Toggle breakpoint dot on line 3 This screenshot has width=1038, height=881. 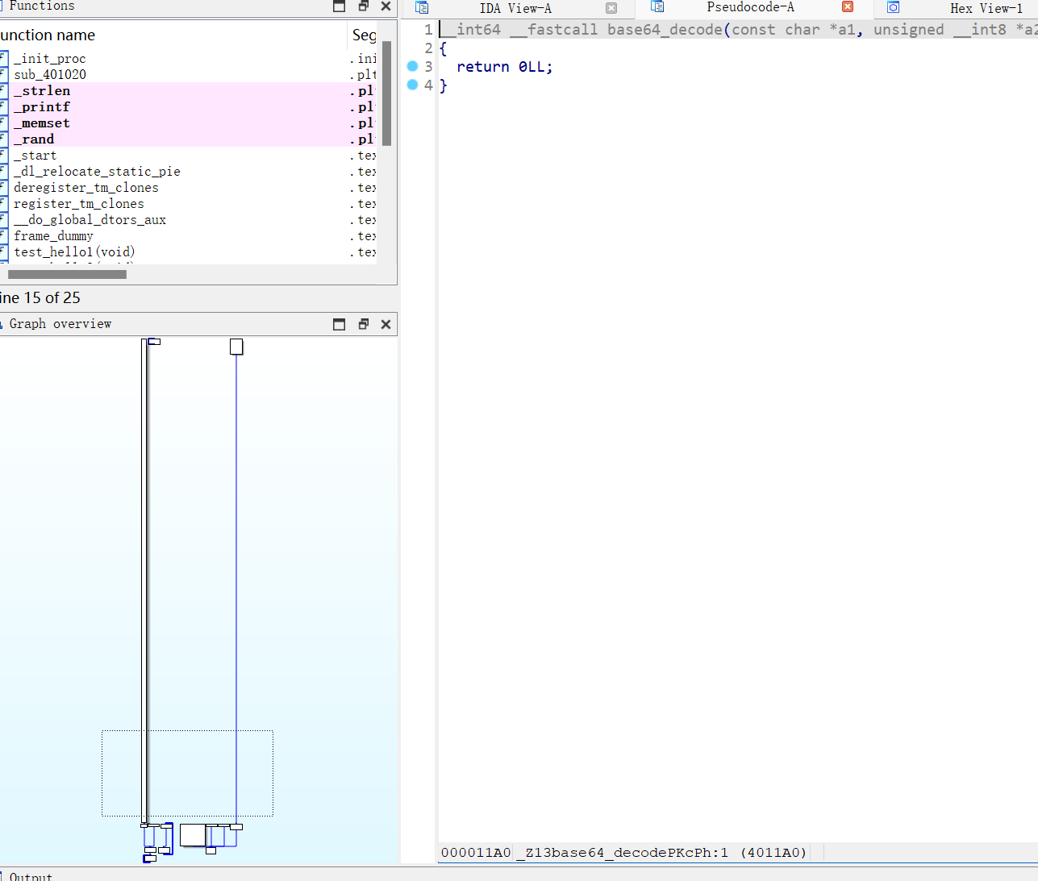413,66
